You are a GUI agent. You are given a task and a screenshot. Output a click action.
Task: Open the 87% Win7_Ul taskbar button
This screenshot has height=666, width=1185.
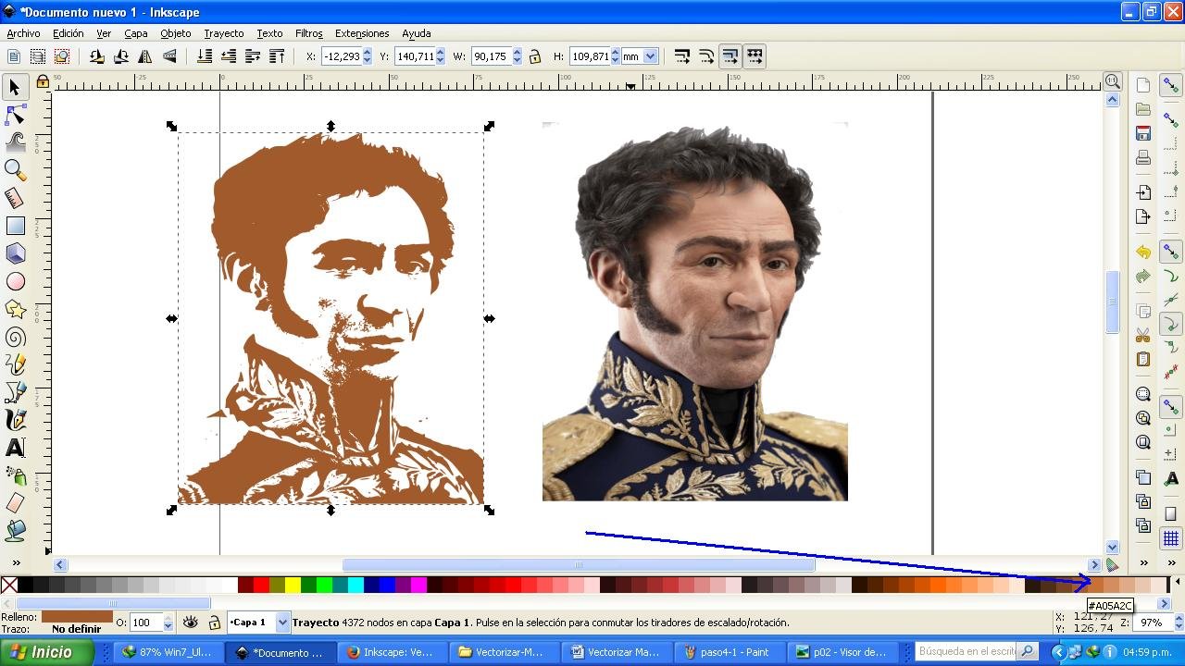(169, 652)
